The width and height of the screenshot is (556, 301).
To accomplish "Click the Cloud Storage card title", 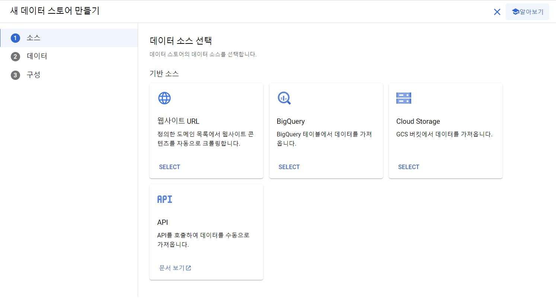I will click(x=418, y=121).
